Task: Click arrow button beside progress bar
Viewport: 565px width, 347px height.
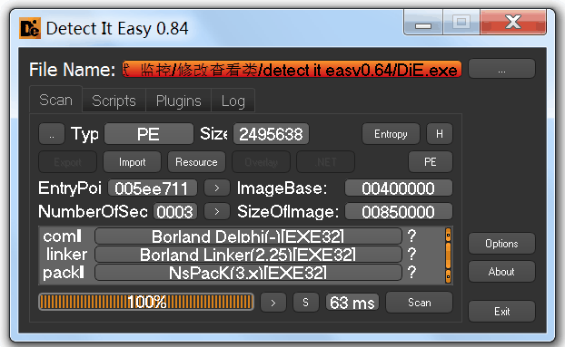Action: click(x=273, y=303)
